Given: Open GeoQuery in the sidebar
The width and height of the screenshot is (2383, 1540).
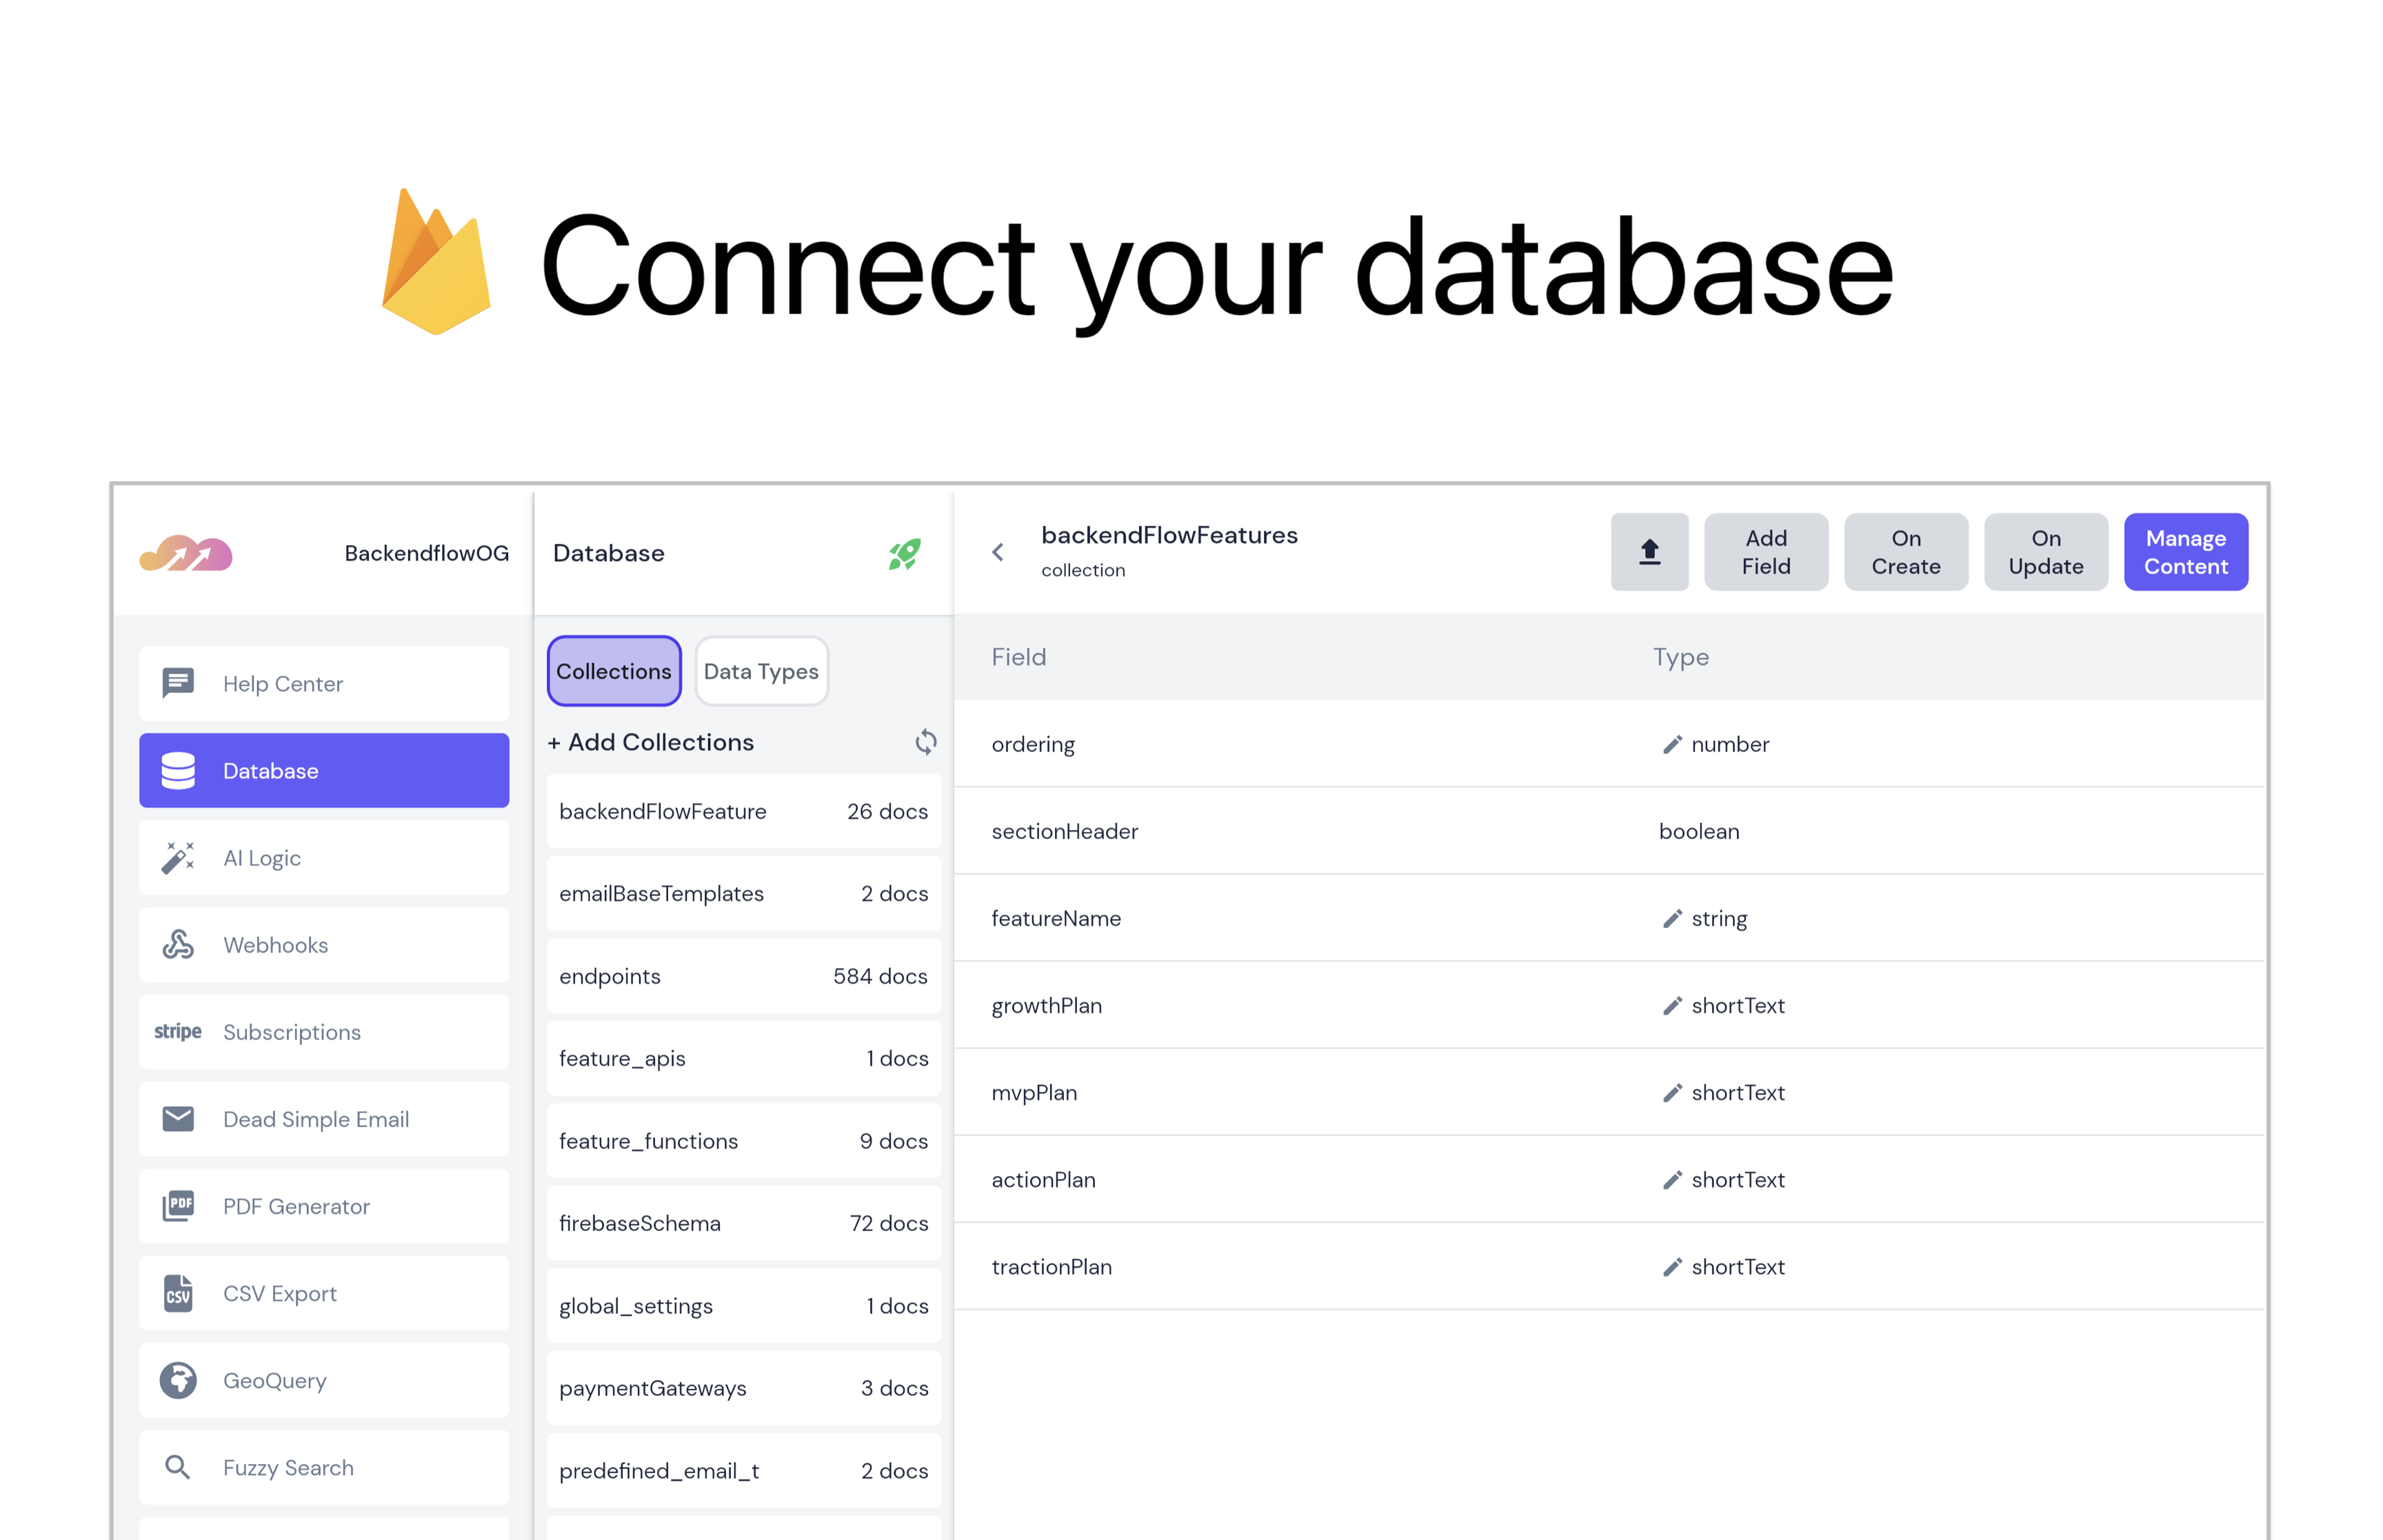Looking at the screenshot, I should [324, 1380].
